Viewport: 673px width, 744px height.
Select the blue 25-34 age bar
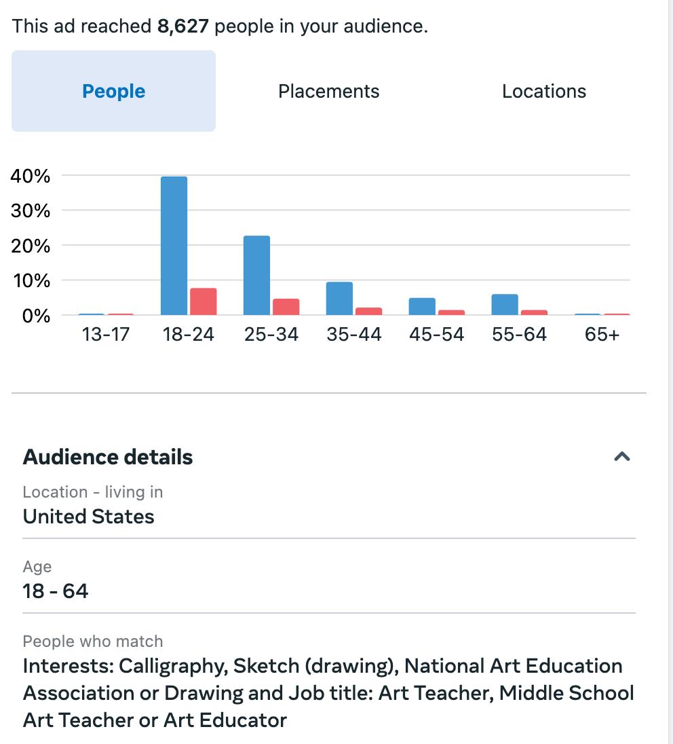pos(256,275)
